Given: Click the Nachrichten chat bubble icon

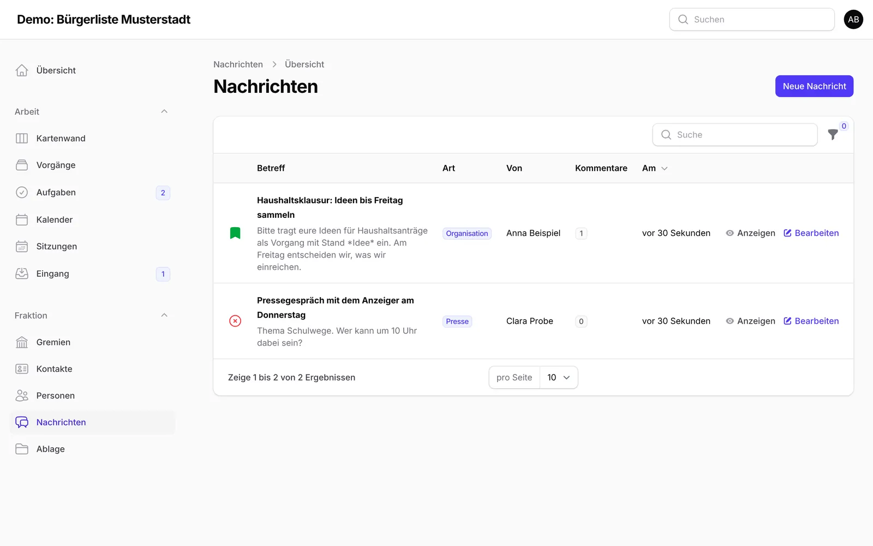Looking at the screenshot, I should (x=22, y=422).
